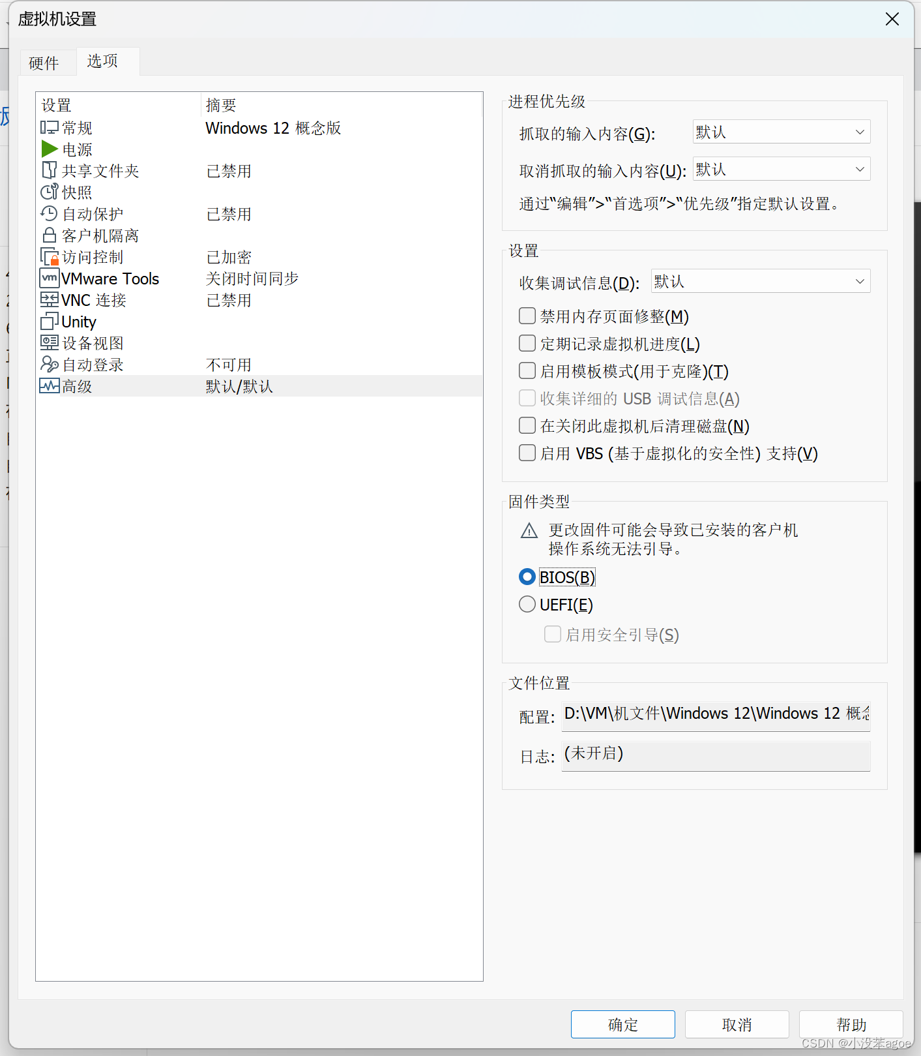This screenshot has width=921, height=1056.
Task: Click the 快照 snapshot icon
Action: (x=50, y=192)
